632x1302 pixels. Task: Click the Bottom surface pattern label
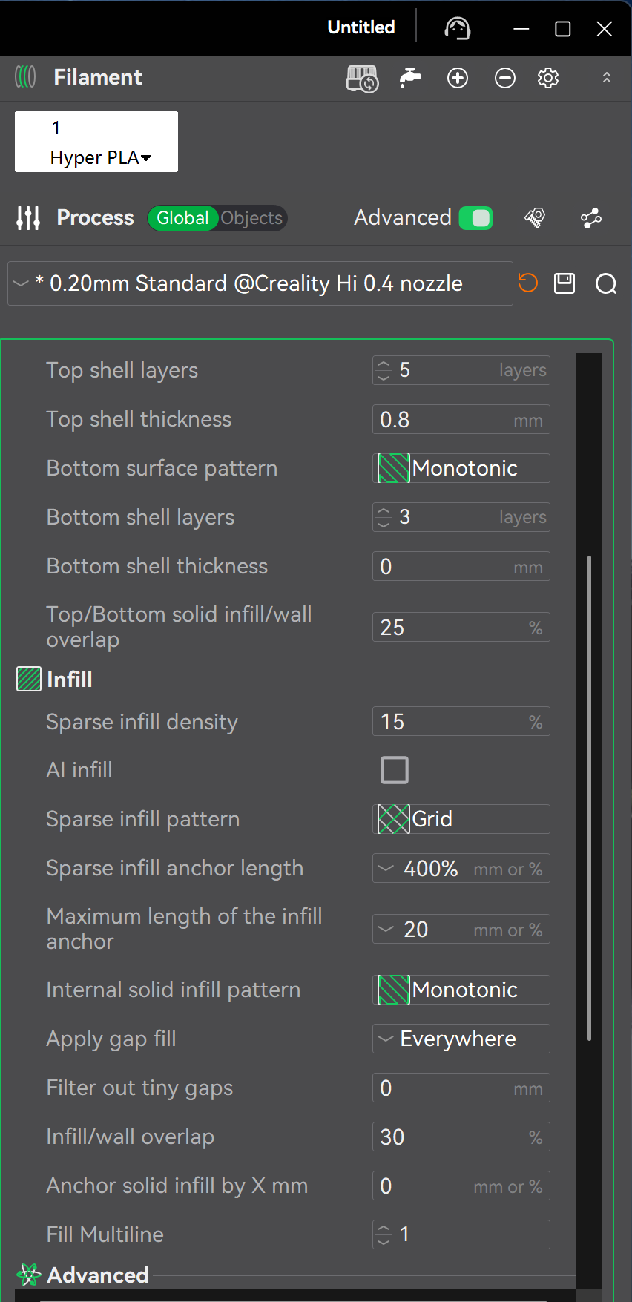[x=162, y=468]
